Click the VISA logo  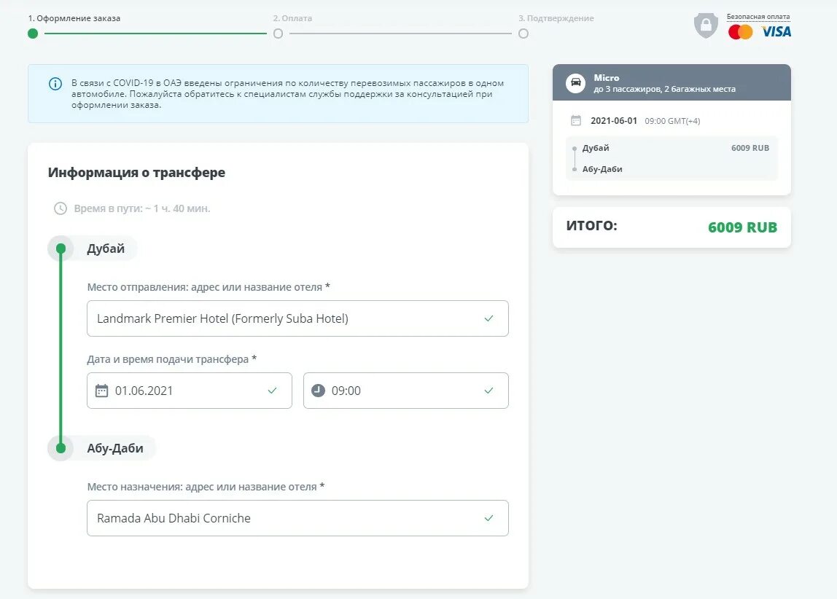(x=776, y=32)
